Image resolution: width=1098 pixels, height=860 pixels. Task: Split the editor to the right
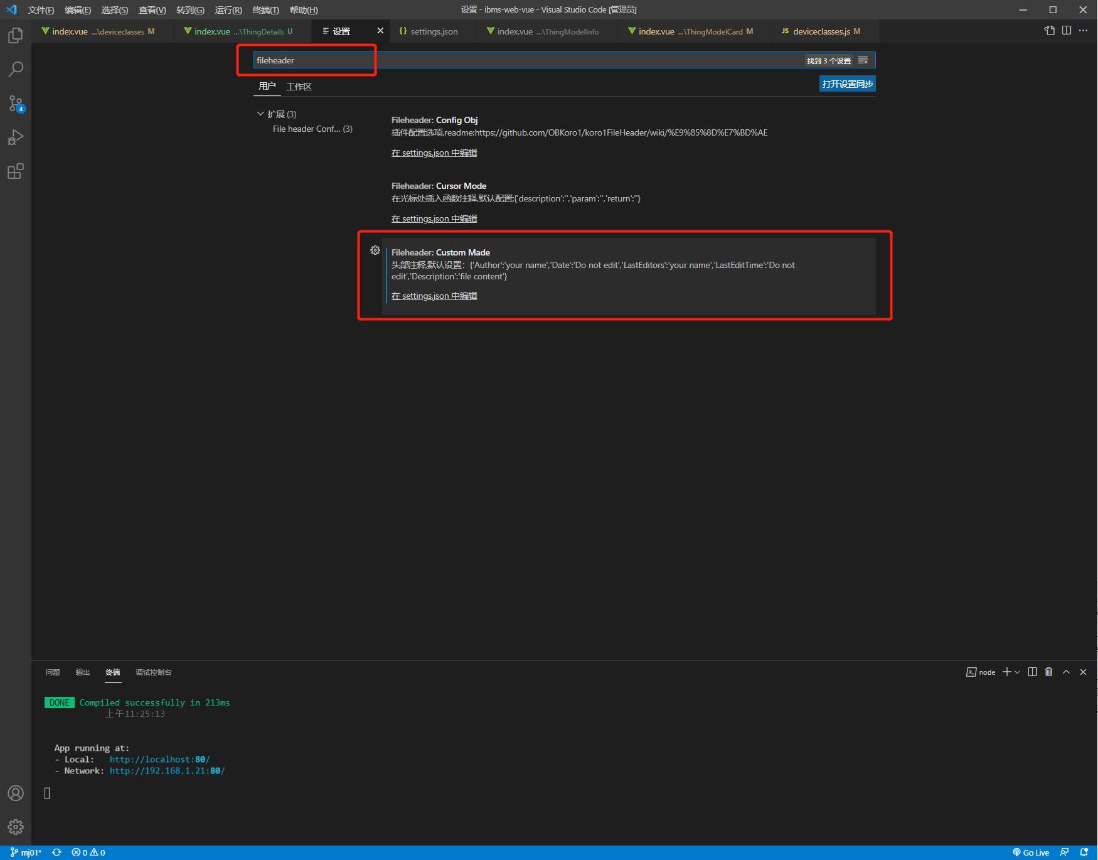1067,30
